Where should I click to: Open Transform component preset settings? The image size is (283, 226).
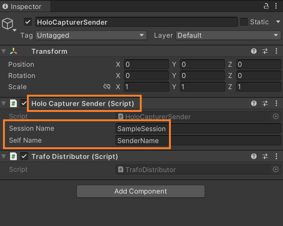point(265,51)
